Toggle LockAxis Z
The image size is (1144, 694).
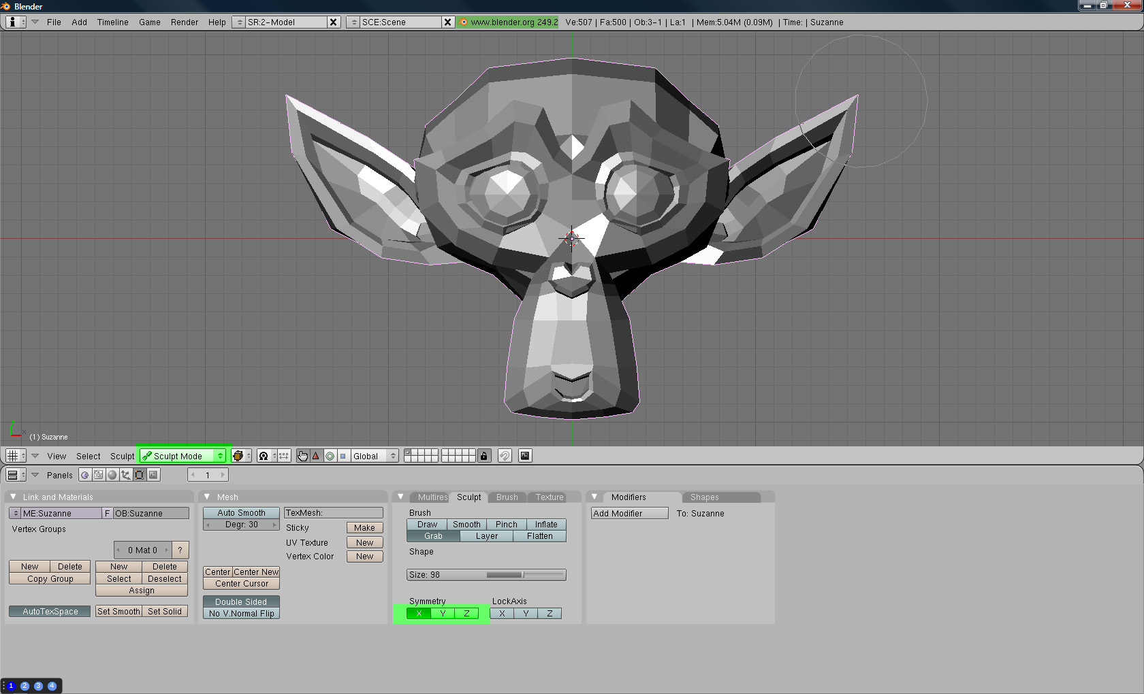[550, 614]
